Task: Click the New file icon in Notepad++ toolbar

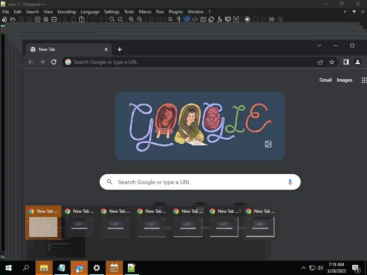Action: point(4,19)
